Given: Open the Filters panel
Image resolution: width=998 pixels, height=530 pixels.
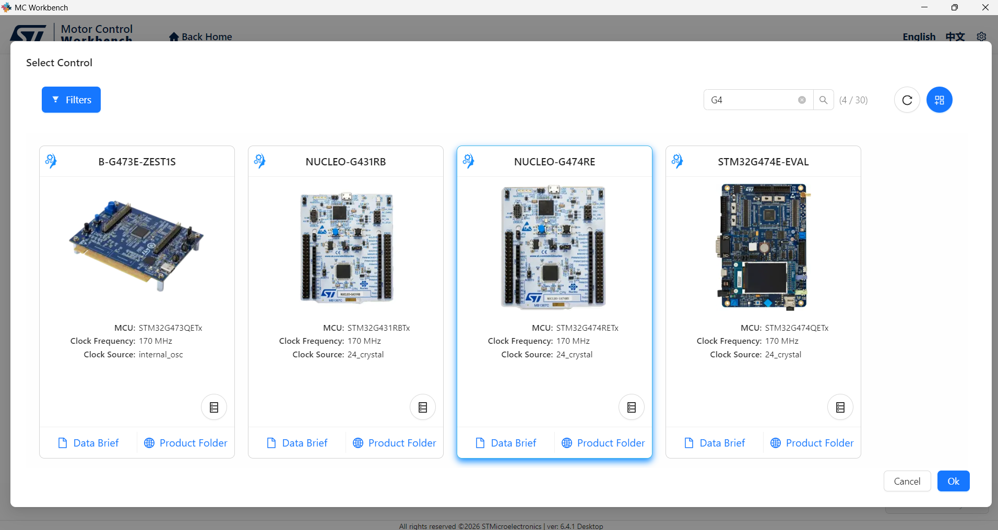Looking at the screenshot, I should pos(71,100).
